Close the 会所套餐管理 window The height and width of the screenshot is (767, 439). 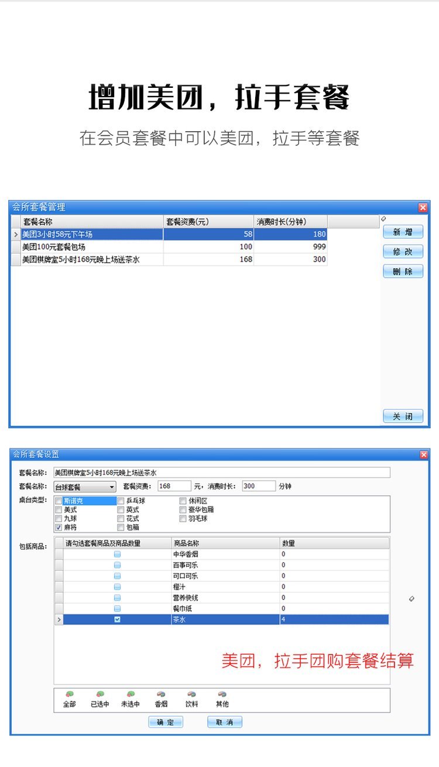point(423,207)
